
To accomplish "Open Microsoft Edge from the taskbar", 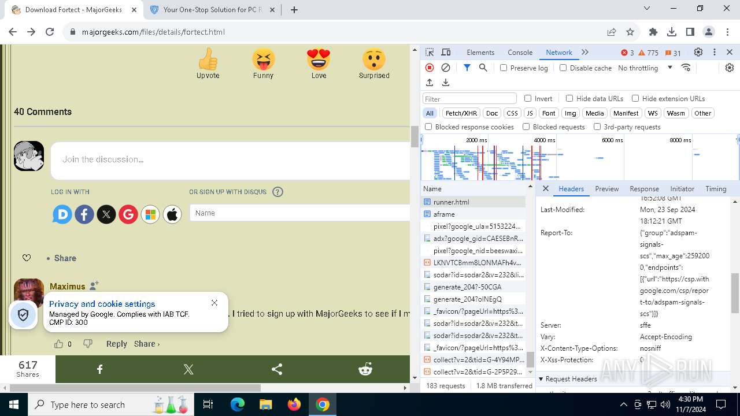I will [238, 404].
